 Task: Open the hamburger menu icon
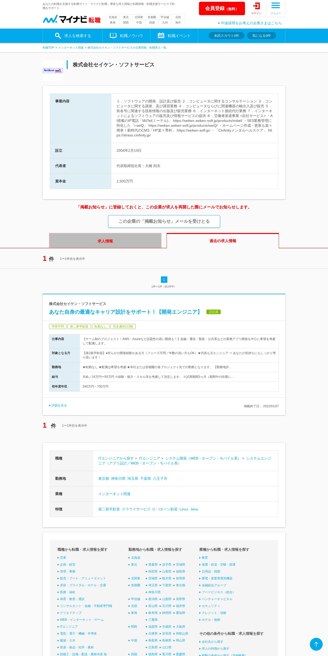tap(275, 5)
